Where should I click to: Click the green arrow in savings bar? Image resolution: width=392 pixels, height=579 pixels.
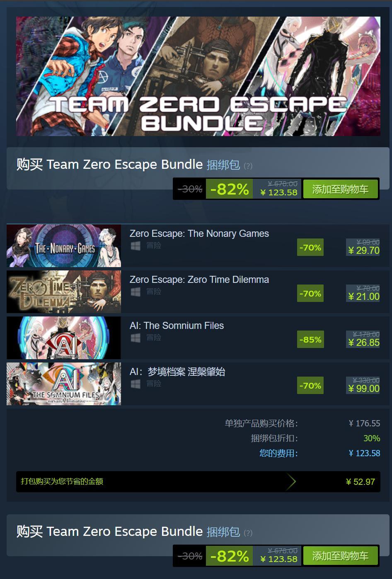click(x=291, y=482)
